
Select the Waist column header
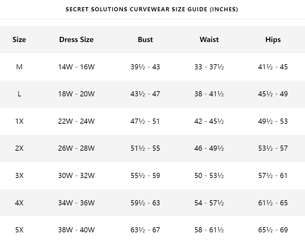click(209, 40)
